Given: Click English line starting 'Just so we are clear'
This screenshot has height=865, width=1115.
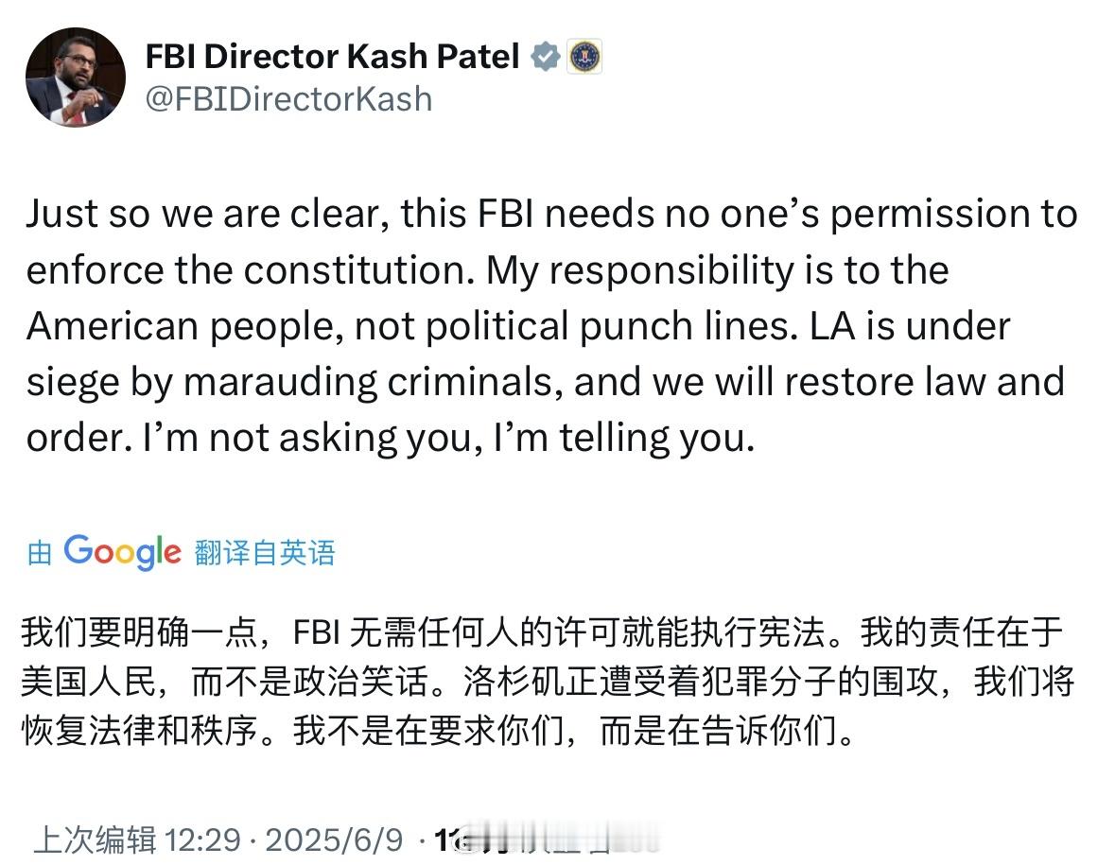Looking at the screenshot, I should (551, 214).
